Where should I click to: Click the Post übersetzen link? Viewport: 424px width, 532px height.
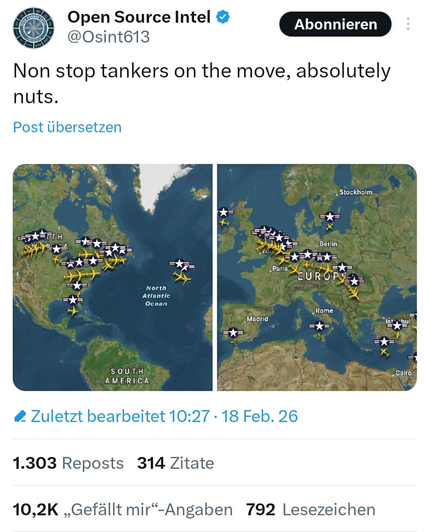(67, 127)
